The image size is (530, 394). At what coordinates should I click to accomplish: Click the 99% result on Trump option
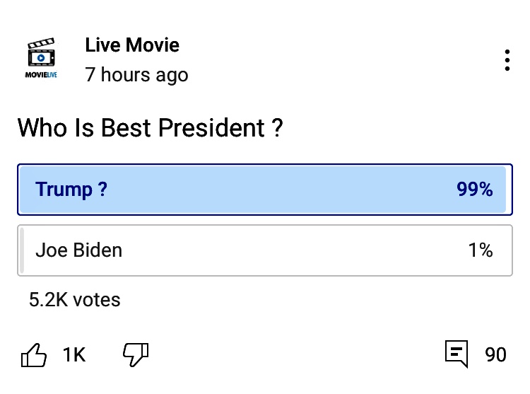coord(474,190)
